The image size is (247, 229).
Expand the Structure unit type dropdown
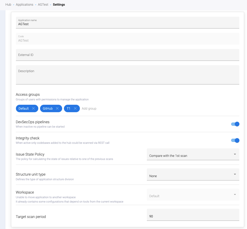(193, 175)
